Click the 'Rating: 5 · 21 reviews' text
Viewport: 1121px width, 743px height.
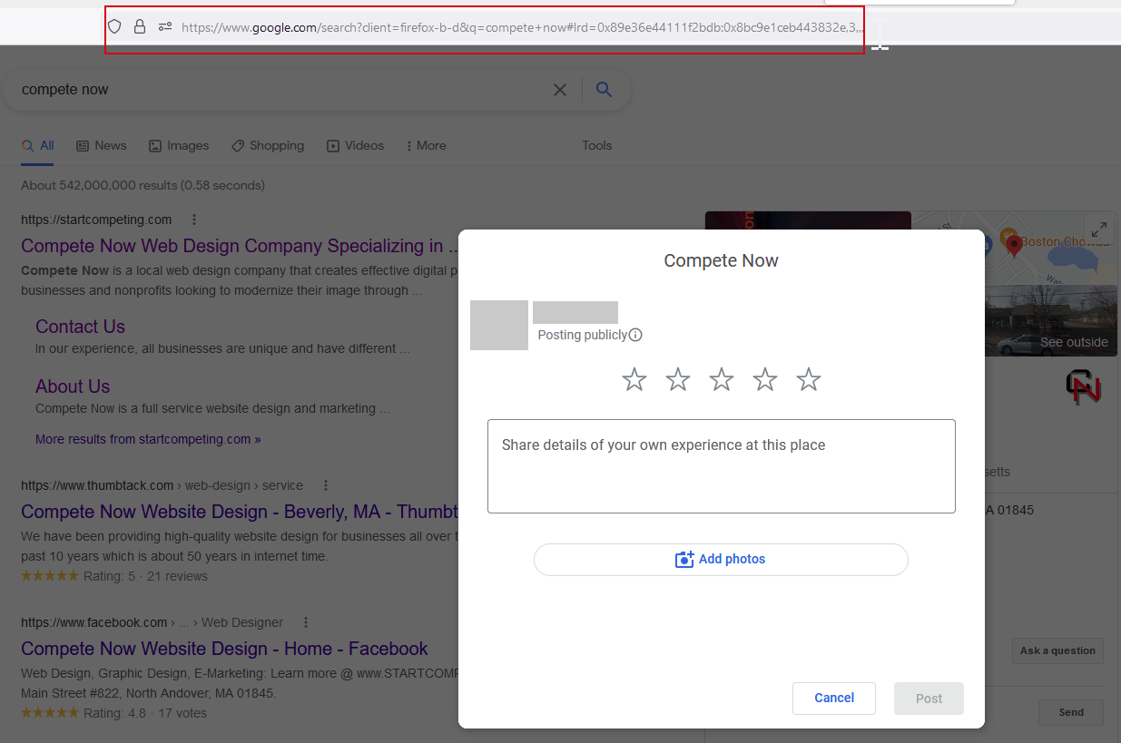[145, 576]
